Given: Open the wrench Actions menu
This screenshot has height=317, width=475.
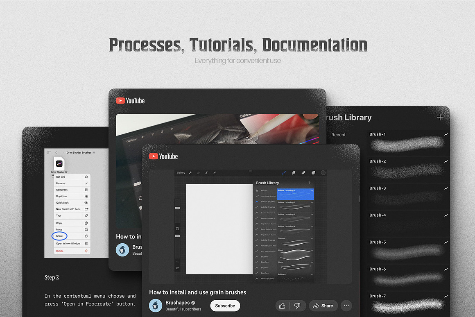Looking at the screenshot, I should (x=190, y=173).
